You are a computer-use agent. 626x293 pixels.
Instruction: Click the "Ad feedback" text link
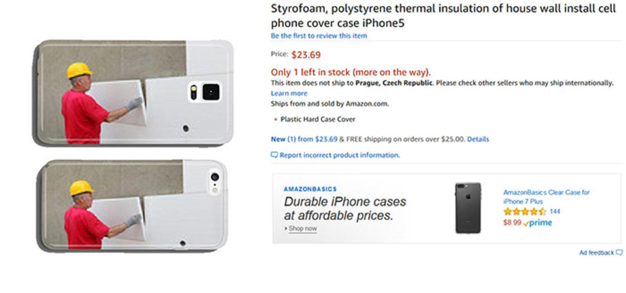tap(596, 253)
